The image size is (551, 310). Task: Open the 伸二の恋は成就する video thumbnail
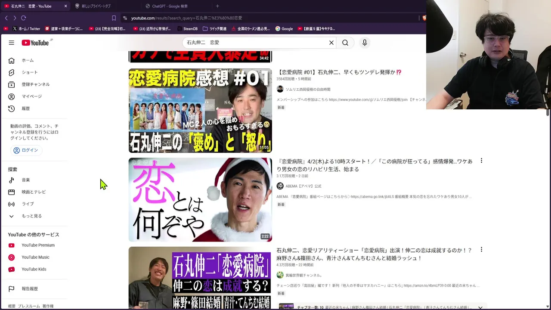click(x=200, y=278)
